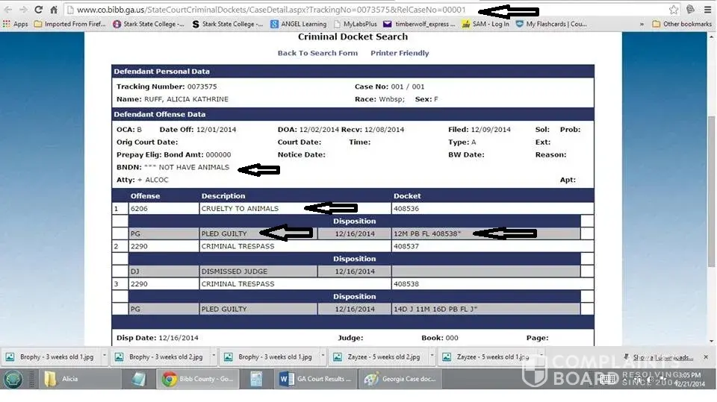Open the Imported From Firefox bookmark folder

coord(70,24)
